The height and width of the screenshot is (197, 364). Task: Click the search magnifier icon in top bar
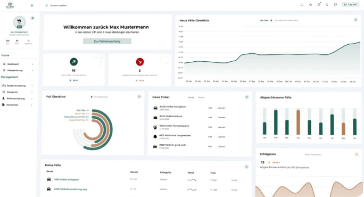(46, 5)
